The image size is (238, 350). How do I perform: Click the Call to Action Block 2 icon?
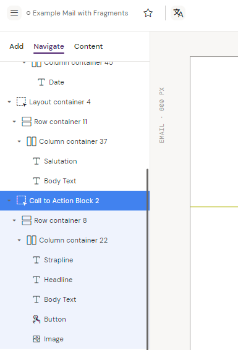click(22, 201)
